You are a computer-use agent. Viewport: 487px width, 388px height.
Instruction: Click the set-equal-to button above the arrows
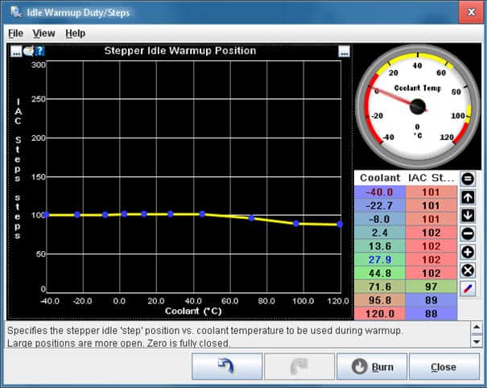467,179
